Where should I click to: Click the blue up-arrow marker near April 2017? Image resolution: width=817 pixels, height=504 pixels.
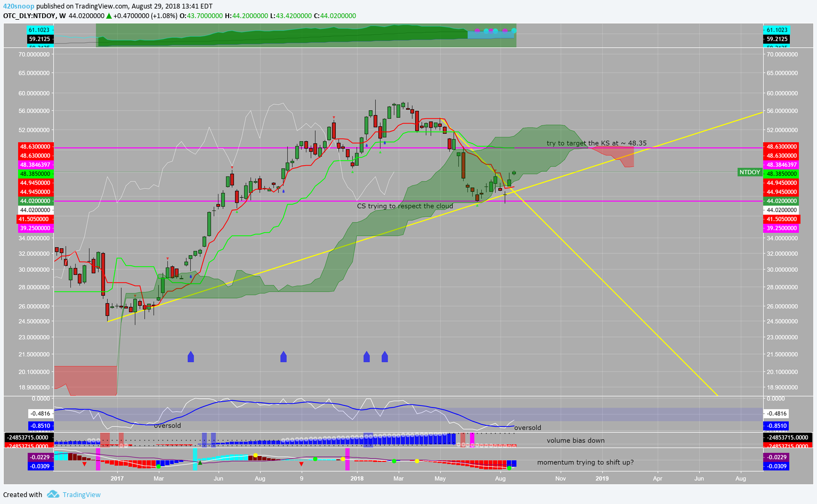pyautogui.click(x=191, y=357)
